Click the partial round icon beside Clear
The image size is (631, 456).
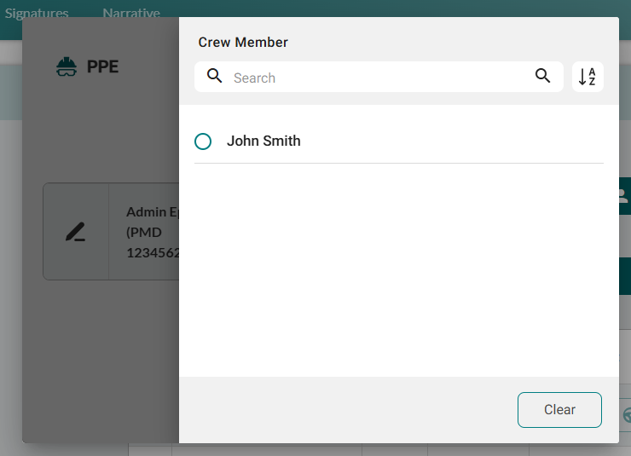pyautogui.click(x=627, y=415)
